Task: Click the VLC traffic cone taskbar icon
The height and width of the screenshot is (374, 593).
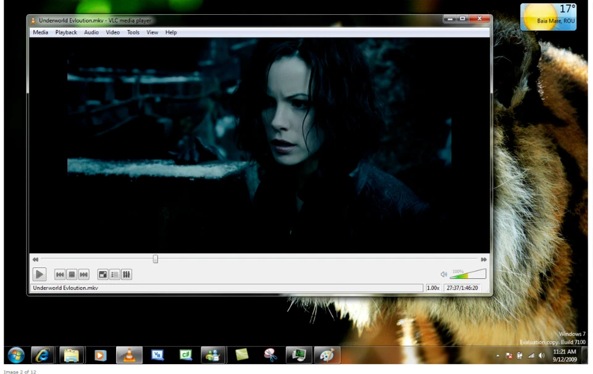Action: (128, 355)
